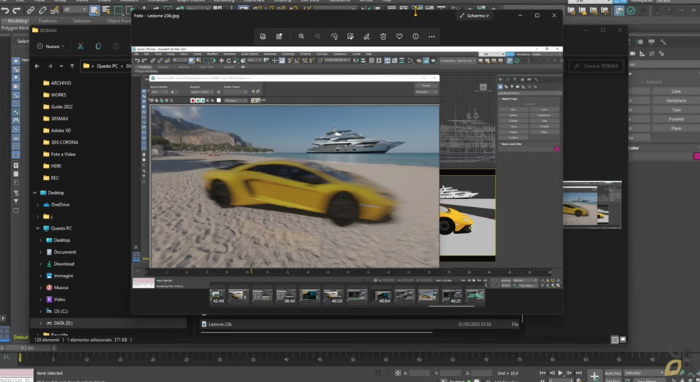Select the Link tool in 3ds Max
The height and width of the screenshot is (382, 700).
[x=30, y=10]
